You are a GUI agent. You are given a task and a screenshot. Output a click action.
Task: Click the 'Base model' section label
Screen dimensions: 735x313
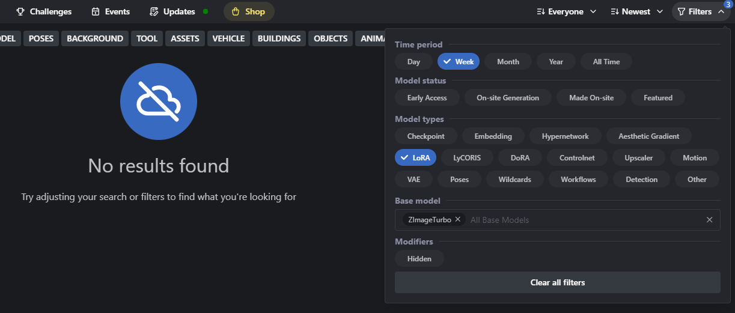point(418,201)
